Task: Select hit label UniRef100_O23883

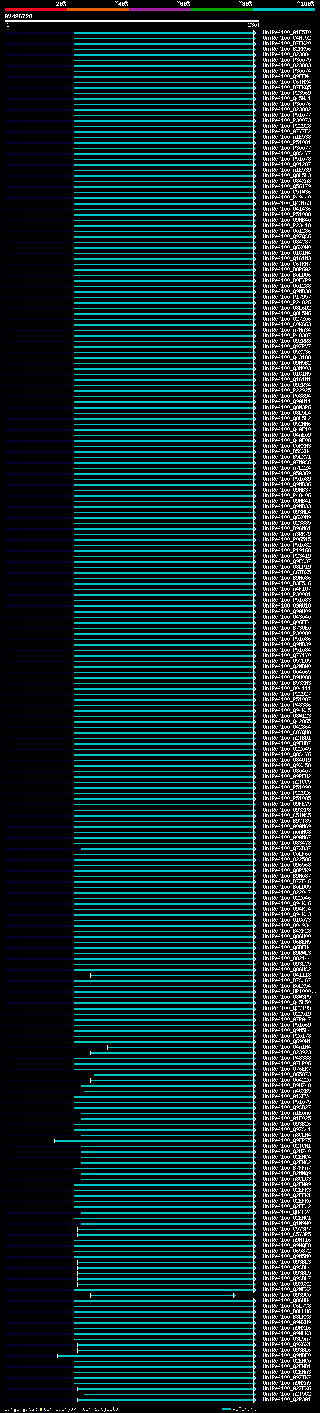Action: (x=286, y=65)
